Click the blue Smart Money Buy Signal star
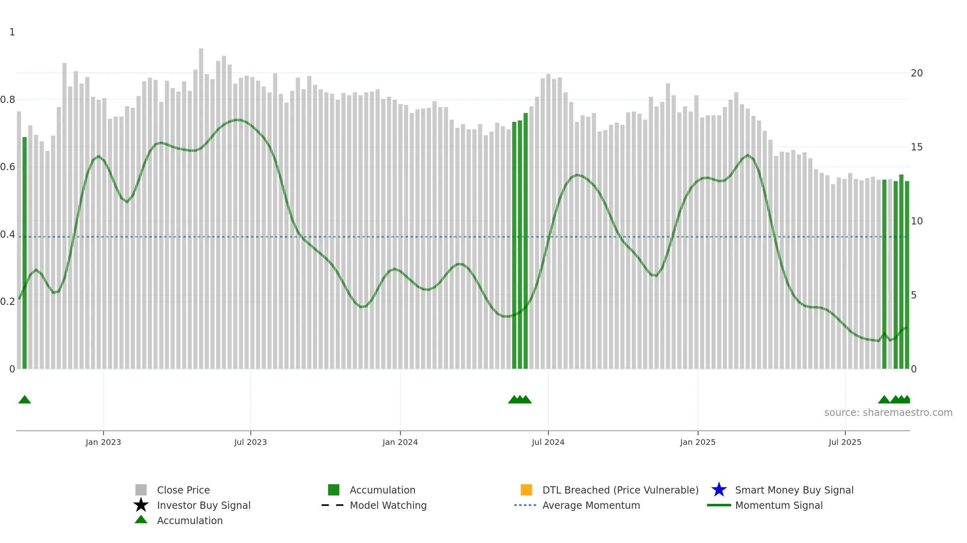The height and width of the screenshot is (543, 967). click(x=719, y=490)
